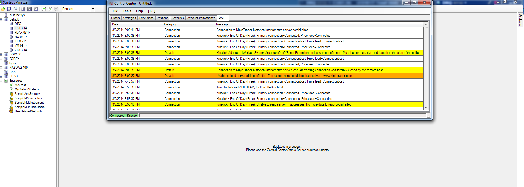Image resolution: width=524 pixels, height=187 pixels.
Task: Select the orange 8:00:27 PM log row
Action: pyautogui.click(x=267, y=76)
